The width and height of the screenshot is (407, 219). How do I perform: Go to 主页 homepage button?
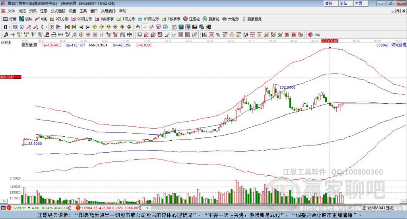pos(361,3)
